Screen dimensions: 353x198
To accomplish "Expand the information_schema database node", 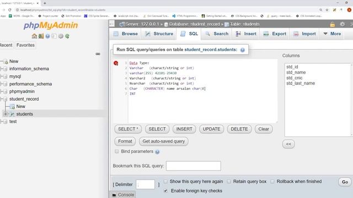I will point(2,69).
